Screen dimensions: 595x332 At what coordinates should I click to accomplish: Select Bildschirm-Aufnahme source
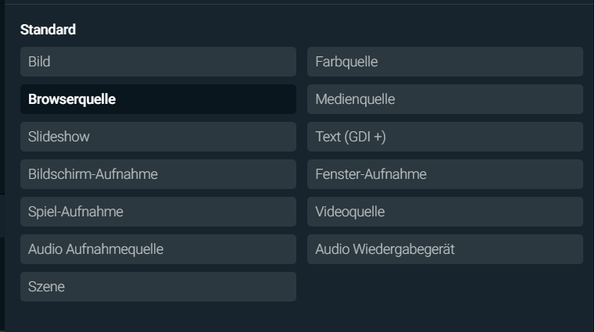click(158, 174)
